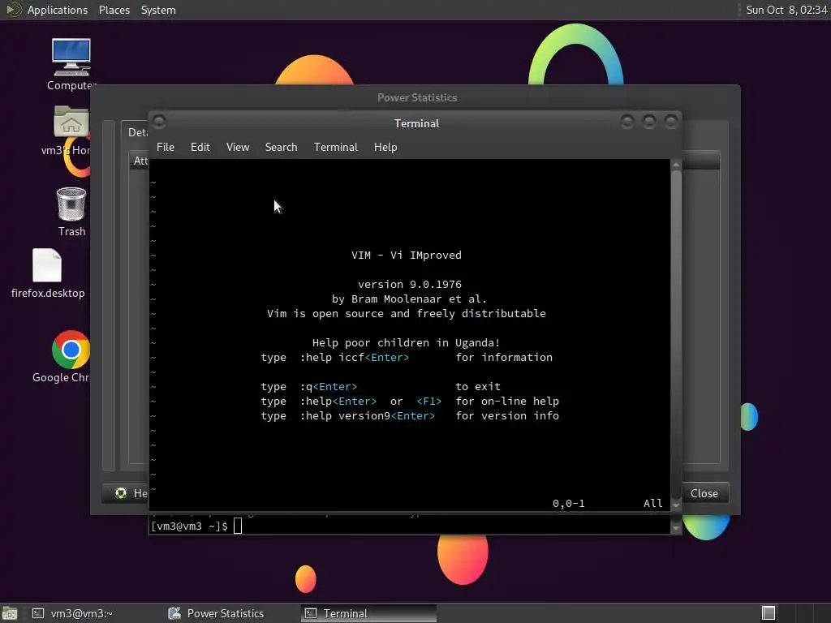The image size is (831, 623).
Task: Open the File menu in Terminal
Action: coord(166,148)
